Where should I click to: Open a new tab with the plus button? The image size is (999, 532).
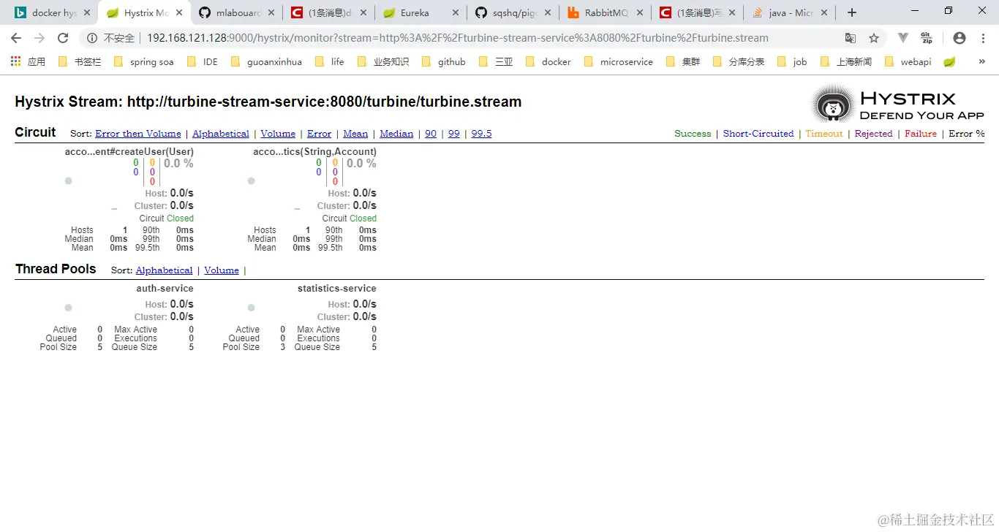pyautogui.click(x=851, y=12)
